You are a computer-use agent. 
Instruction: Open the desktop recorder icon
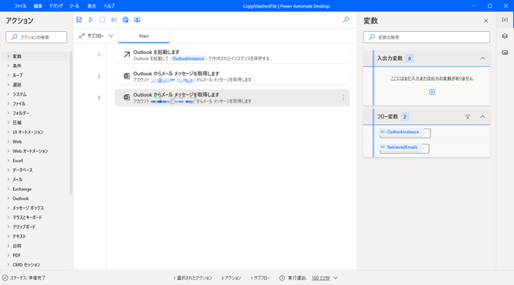pos(137,20)
